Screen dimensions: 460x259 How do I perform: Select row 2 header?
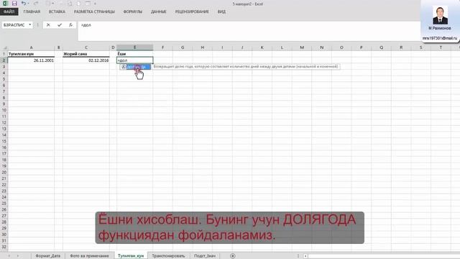(x=4, y=60)
